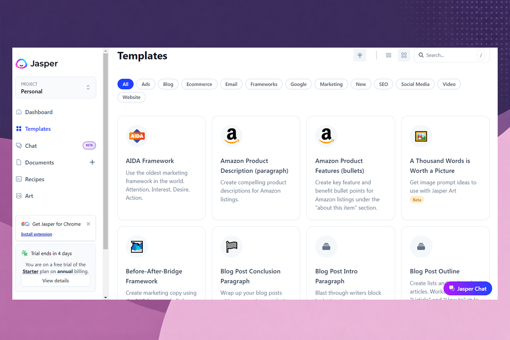Open Amazon Product Description (paragraph) title
The image size is (510, 340).
[255, 166]
